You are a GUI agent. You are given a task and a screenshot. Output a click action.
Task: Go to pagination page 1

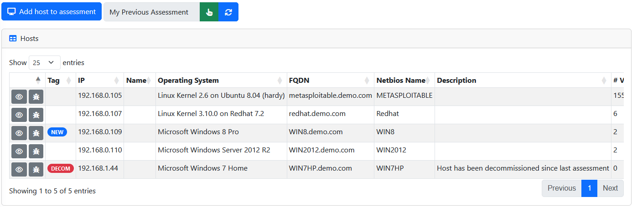point(589,188)
